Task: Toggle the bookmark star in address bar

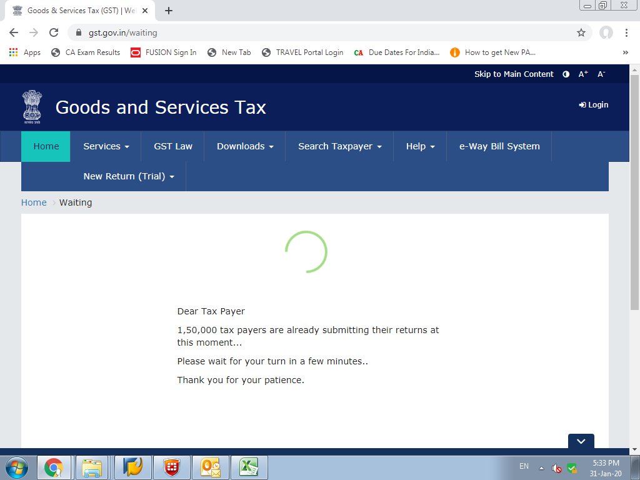Action: (581, 32)
